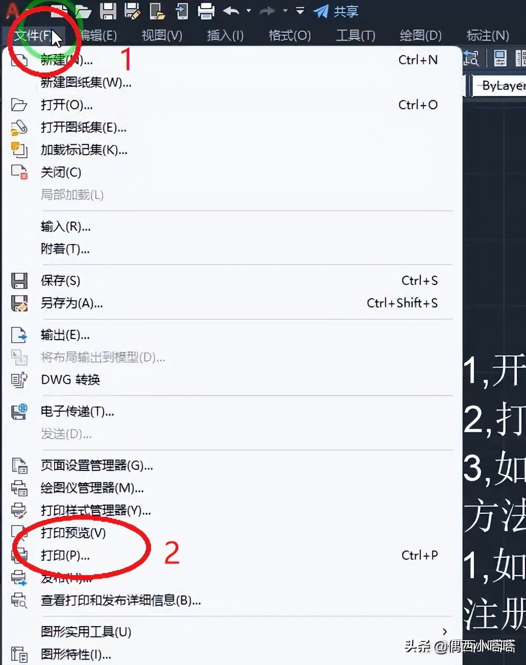Click the Save As icon in top toolbar
The height and width of the screenshot is (665, 526).
132,11
